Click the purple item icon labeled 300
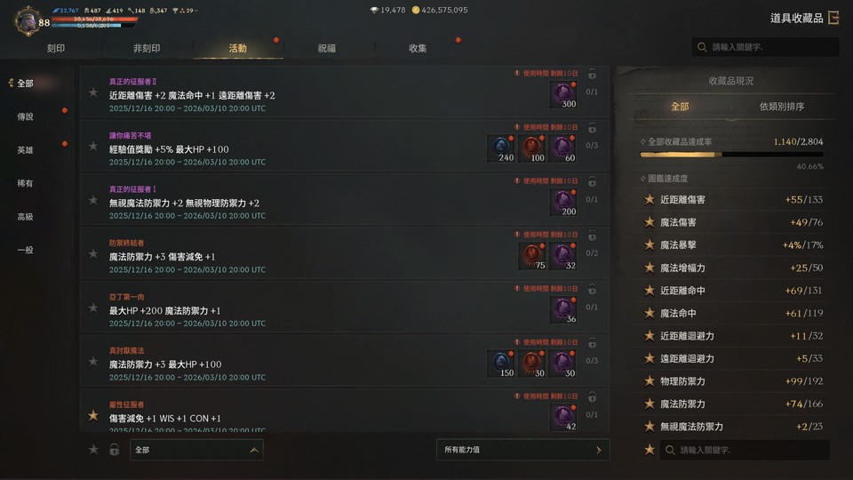The width and height of the screenshot is (853, 480). (x=563, y=95)
